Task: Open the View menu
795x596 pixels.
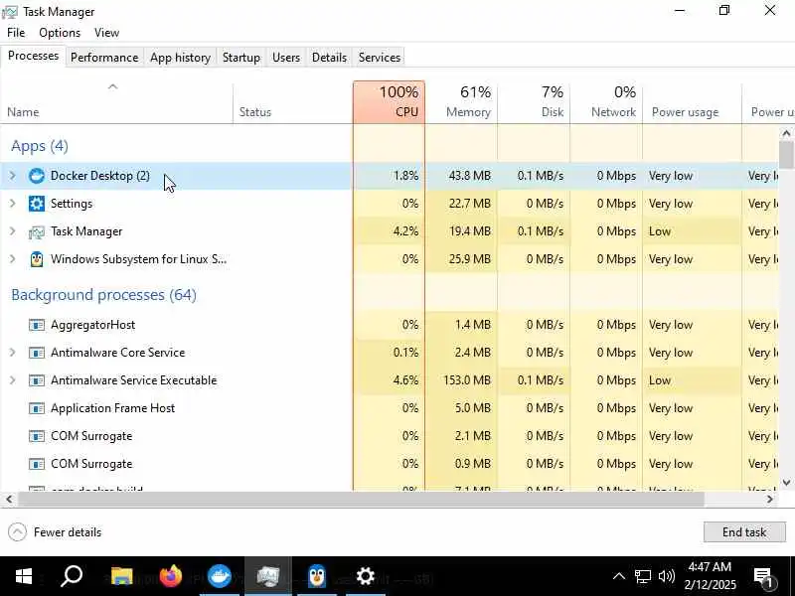Action: tap(107, 33)
